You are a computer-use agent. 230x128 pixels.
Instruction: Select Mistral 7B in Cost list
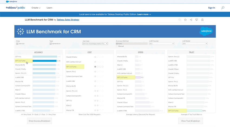tap(70, 110)
